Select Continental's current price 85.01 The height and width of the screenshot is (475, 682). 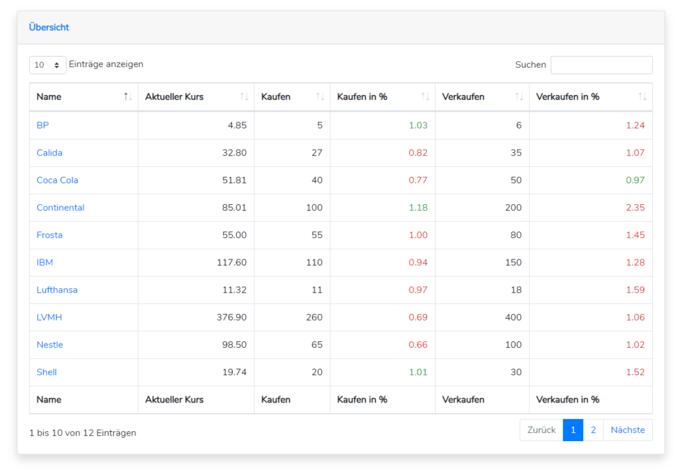pos(234,208)
